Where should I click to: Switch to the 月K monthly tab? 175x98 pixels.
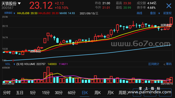click(110, 93)
